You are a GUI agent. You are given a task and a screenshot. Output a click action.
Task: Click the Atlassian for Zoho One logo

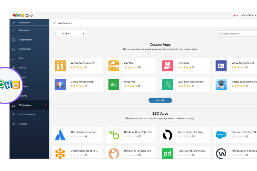(60, 135)
